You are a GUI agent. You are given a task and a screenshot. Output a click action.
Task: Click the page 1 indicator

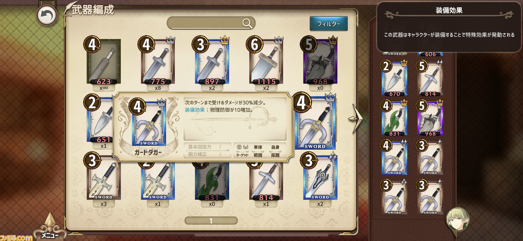(211, 221)
